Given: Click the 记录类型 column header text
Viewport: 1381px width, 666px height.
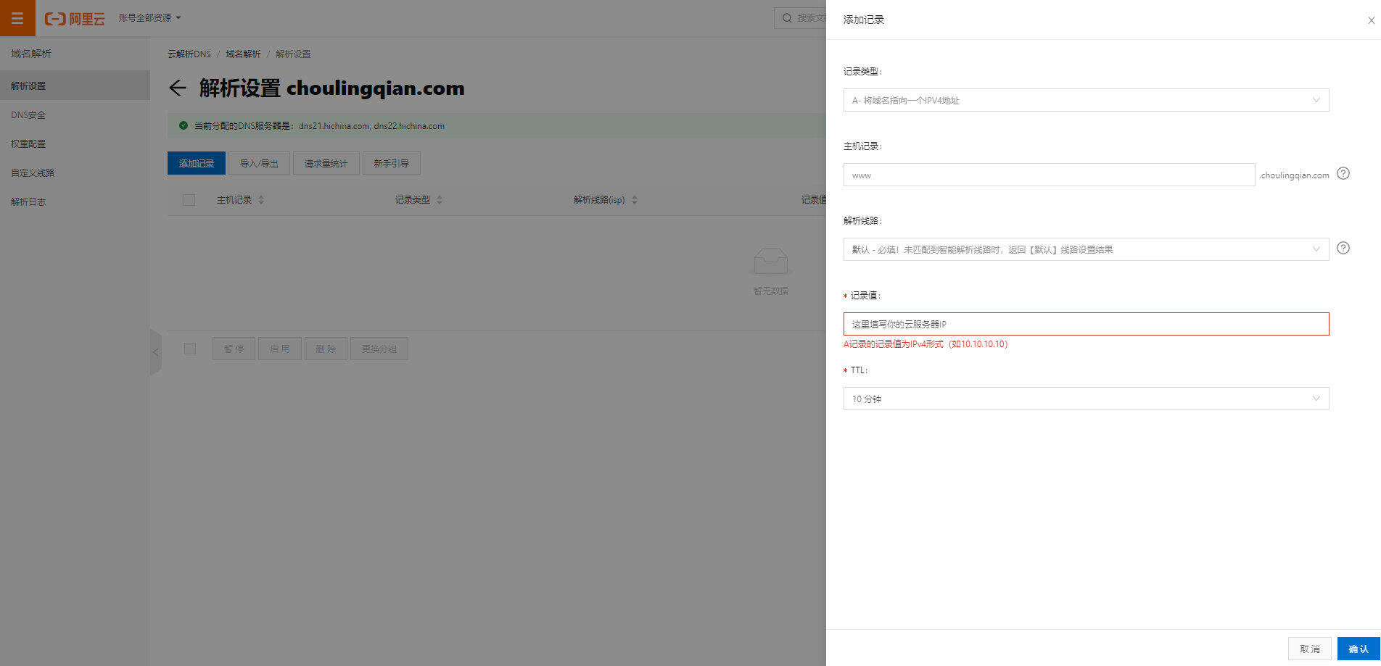Looking at the screenshot, I should pyautogui.click(x=413, y=200).
